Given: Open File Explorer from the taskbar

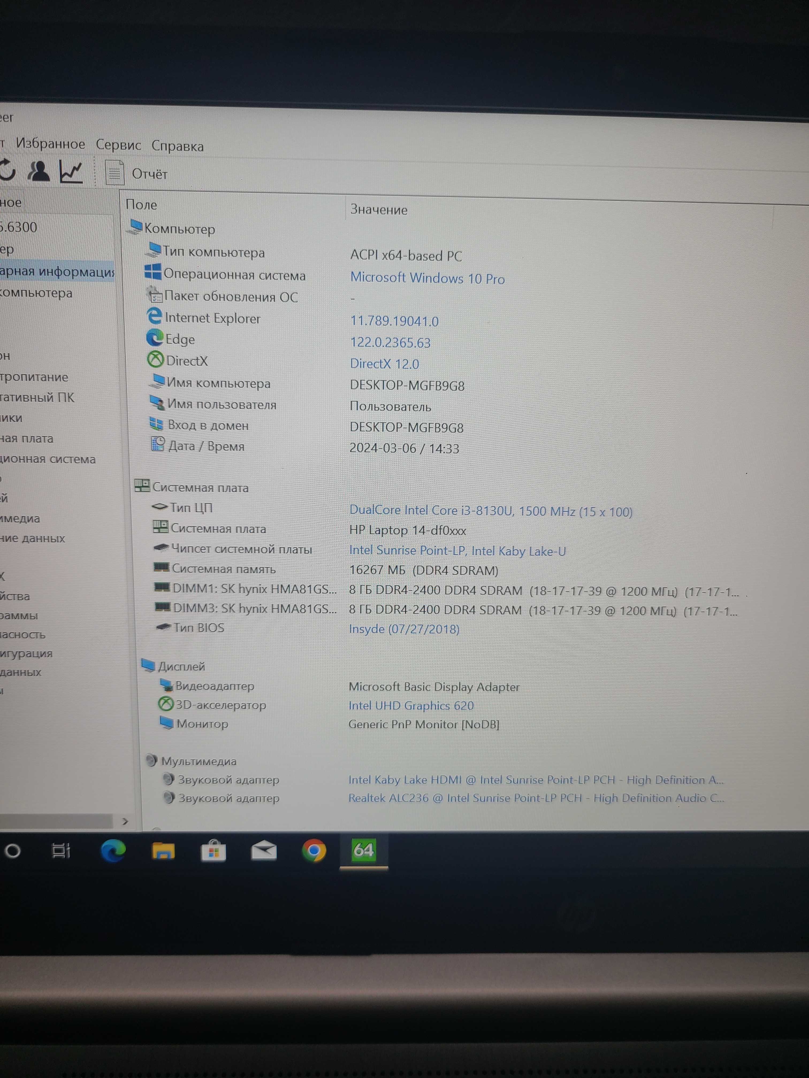Looking at the screenshot, I should coord(163,851).
